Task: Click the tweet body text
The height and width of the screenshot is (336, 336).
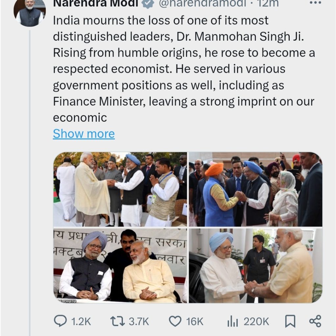Action: tap(184, 69)
